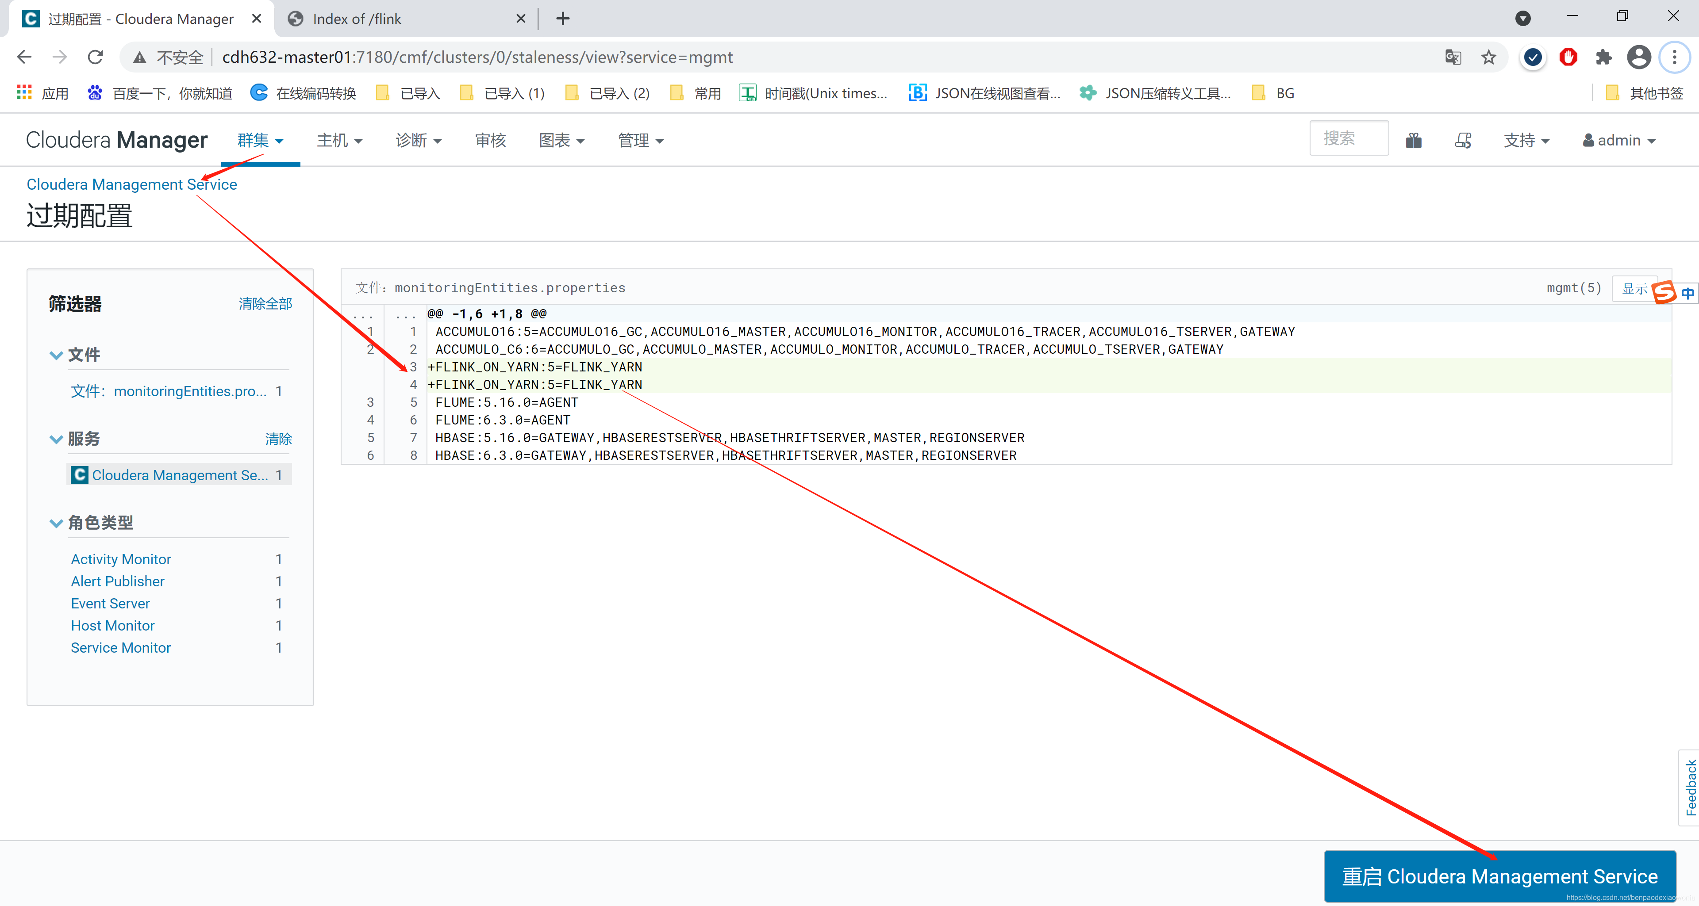
Task: Open the 诊断 dropdown menu
Action: click(x=419, y=140)
